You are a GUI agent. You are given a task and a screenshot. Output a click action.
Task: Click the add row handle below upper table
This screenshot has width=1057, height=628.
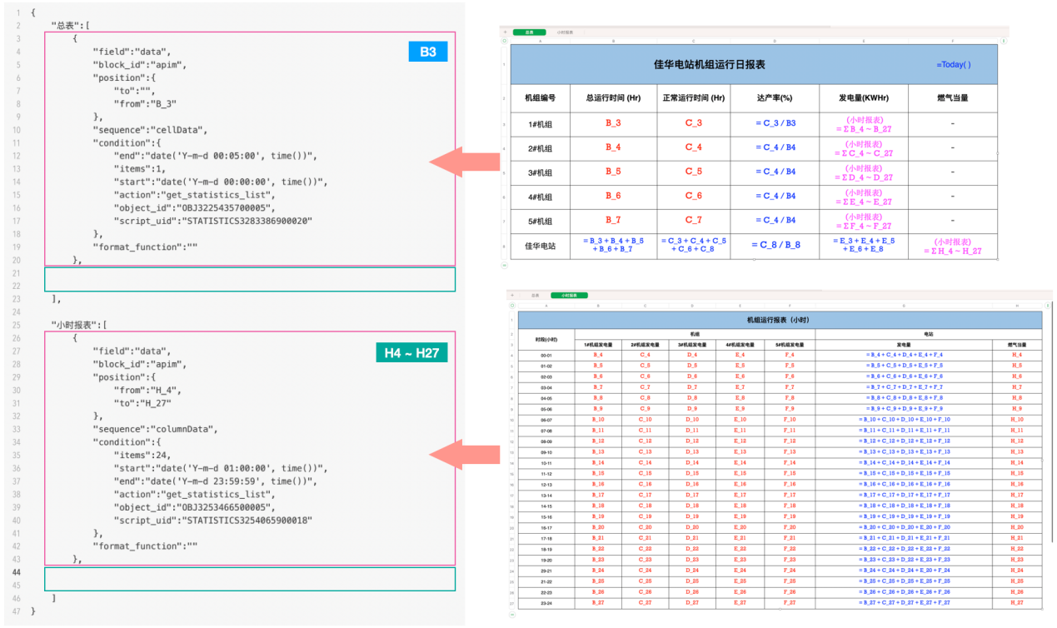504,265
